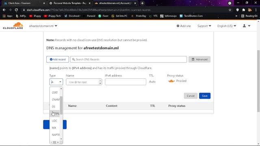Click the Name input field

point(84,82)
